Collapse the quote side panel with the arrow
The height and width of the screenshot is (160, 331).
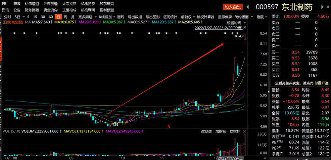[x=268, y=92]
